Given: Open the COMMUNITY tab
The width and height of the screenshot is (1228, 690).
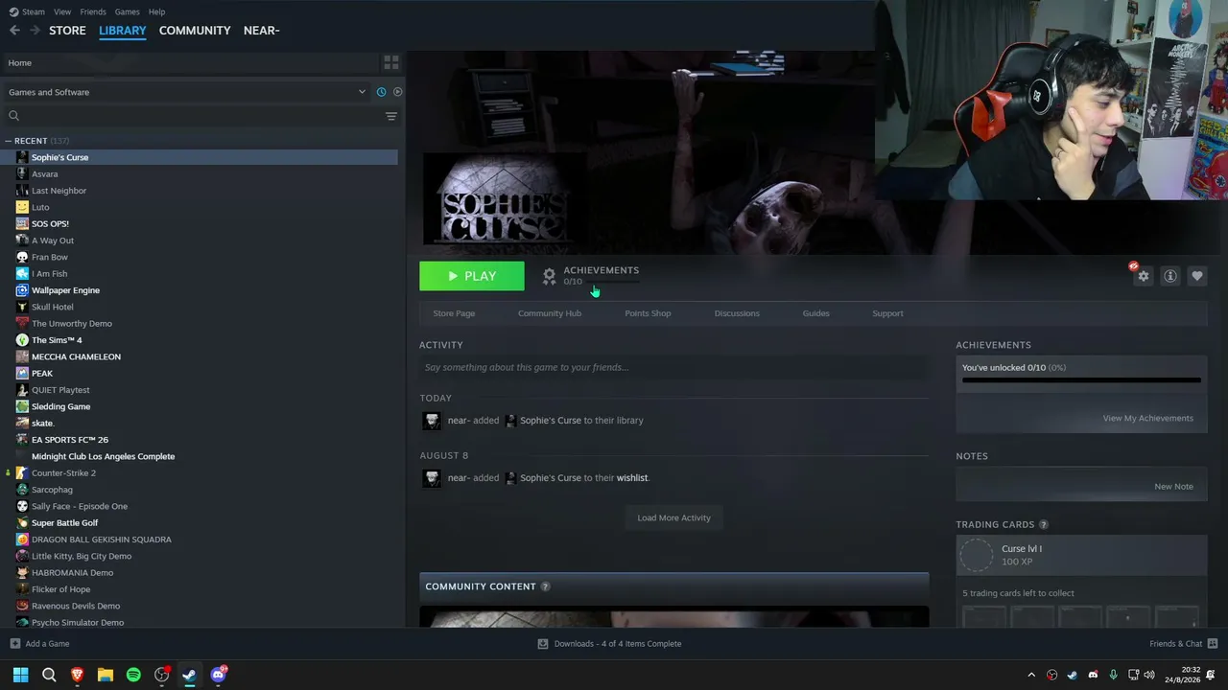Looking at the screenshot, I should (x=195, y=31).
